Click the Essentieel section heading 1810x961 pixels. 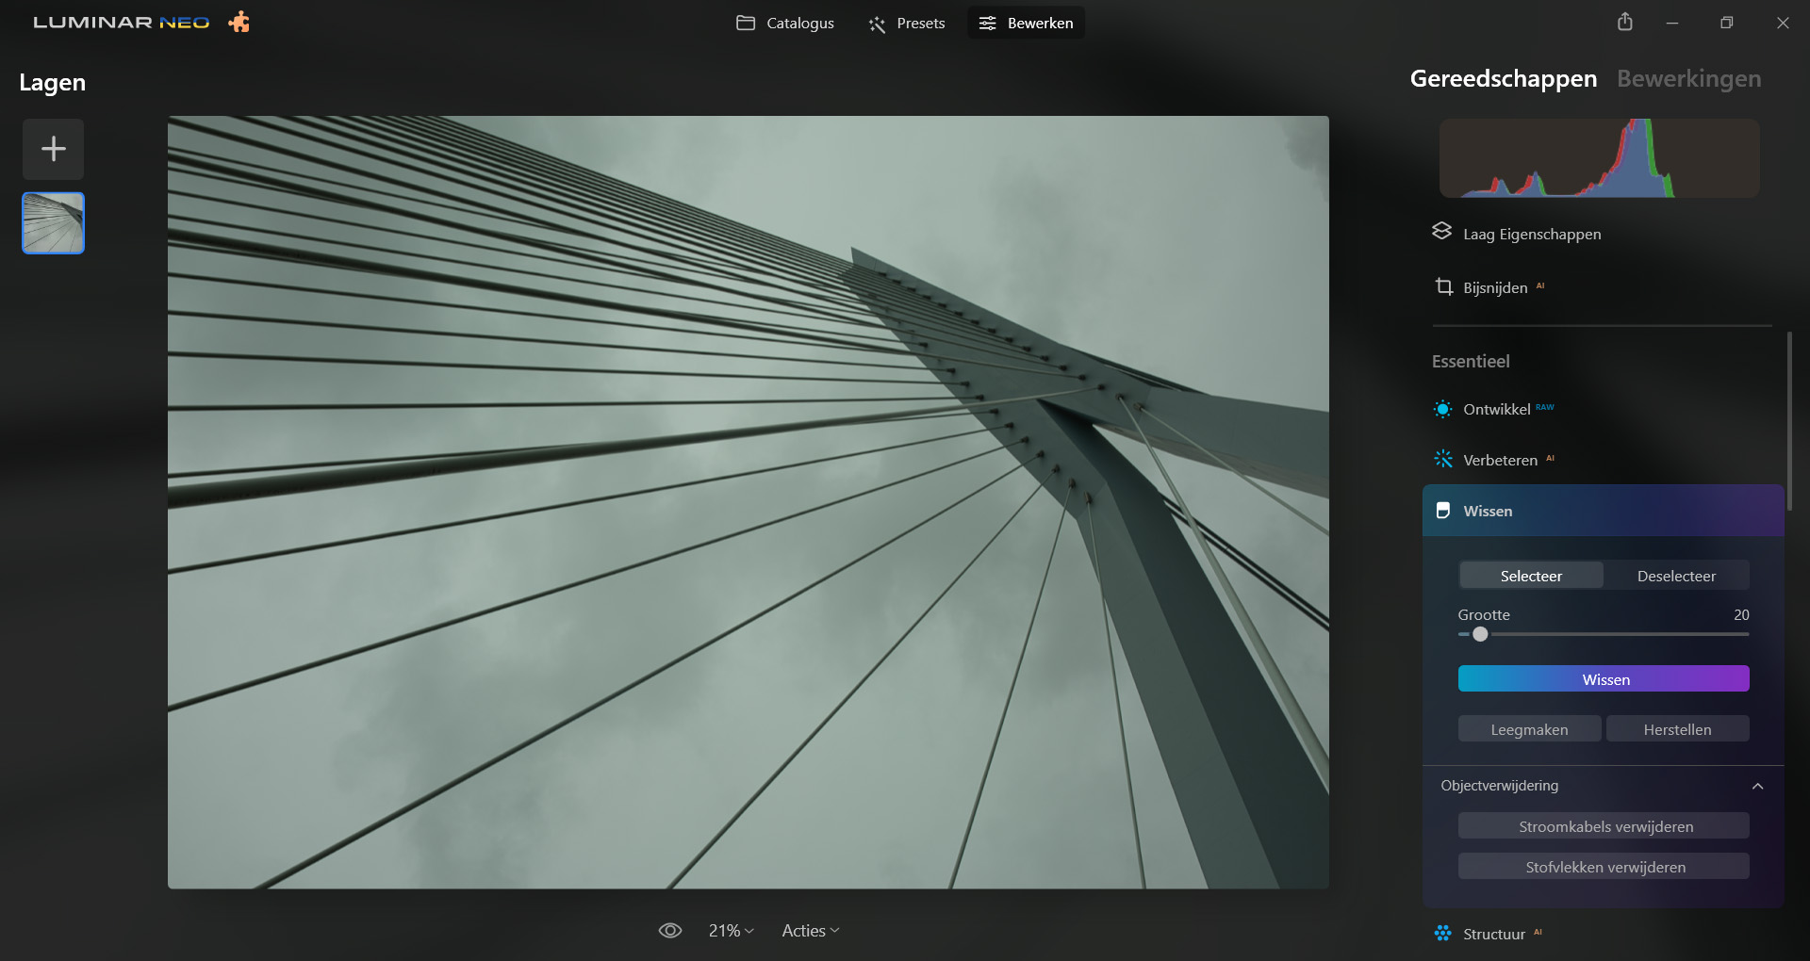[1470, 361]
